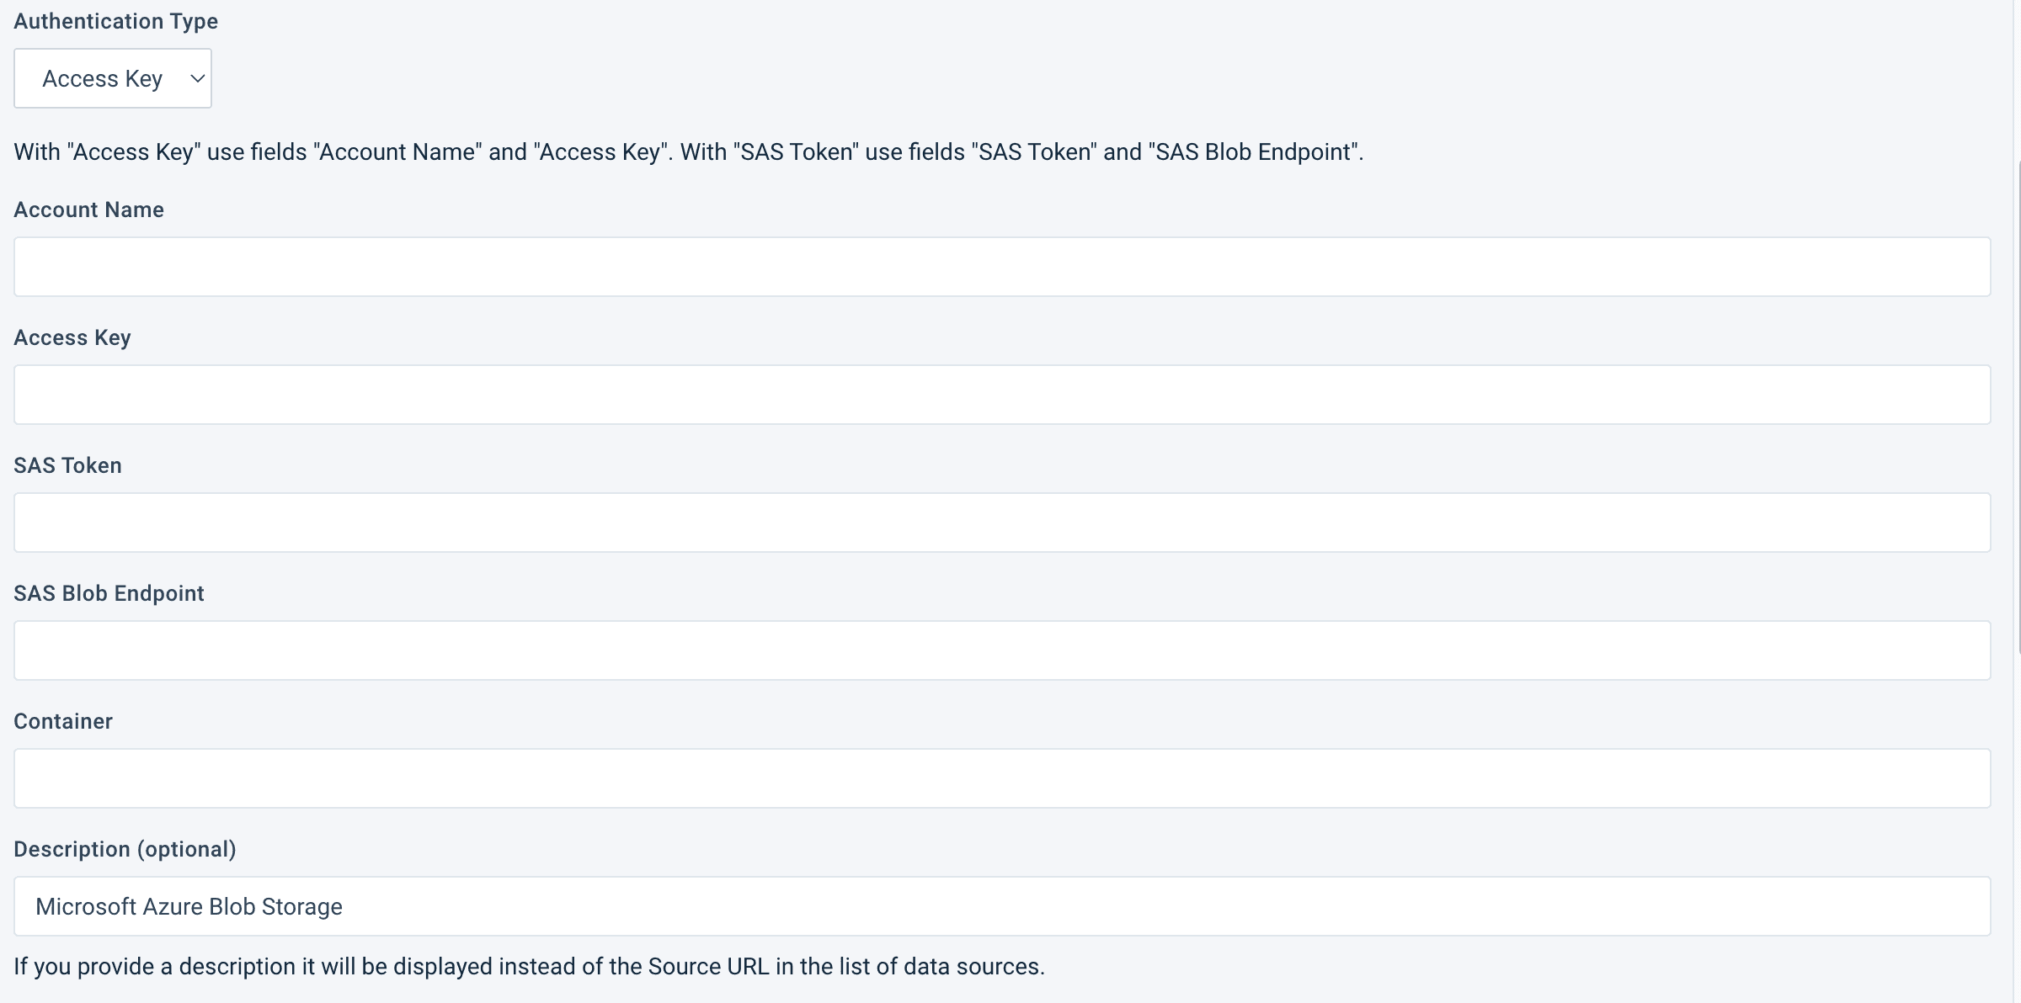Click the chevron arrow beside Access Key
This screenshot has width=2021, height=1003.
[198, 78]
